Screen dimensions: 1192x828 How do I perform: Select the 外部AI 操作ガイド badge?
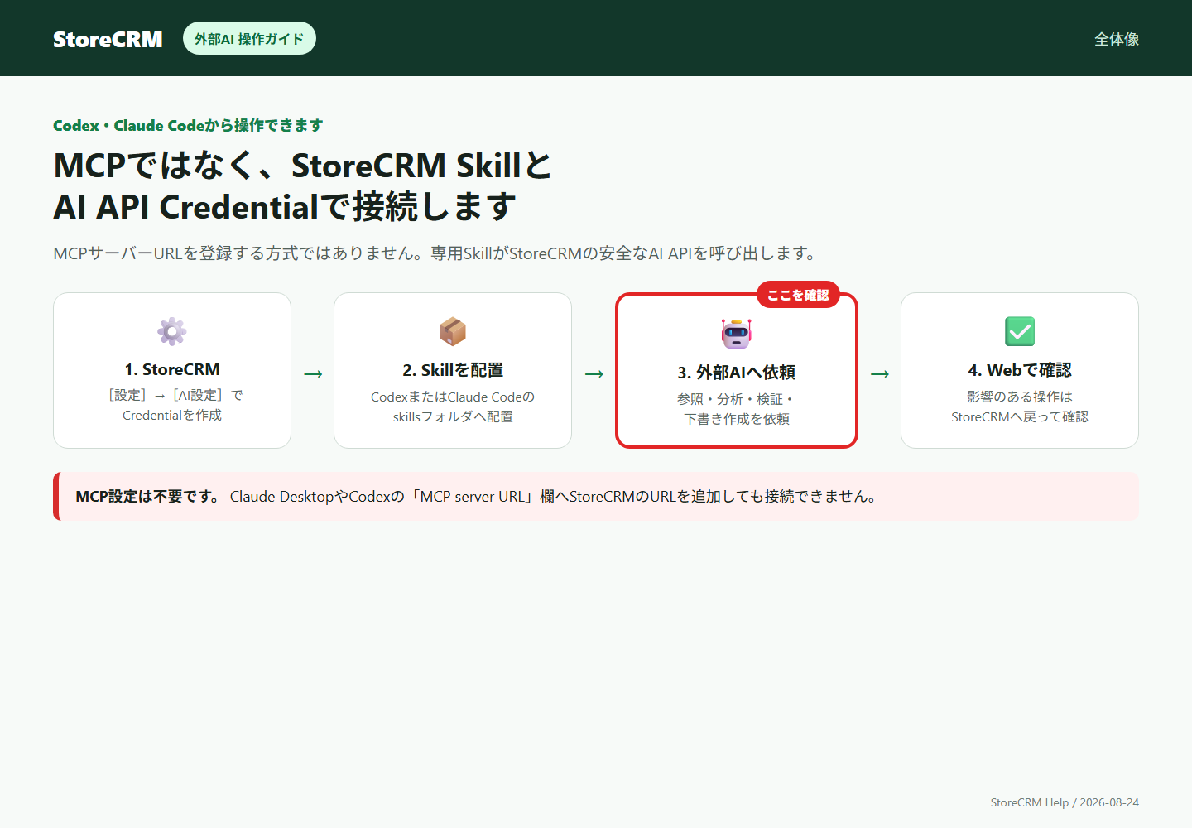point(249,38)
